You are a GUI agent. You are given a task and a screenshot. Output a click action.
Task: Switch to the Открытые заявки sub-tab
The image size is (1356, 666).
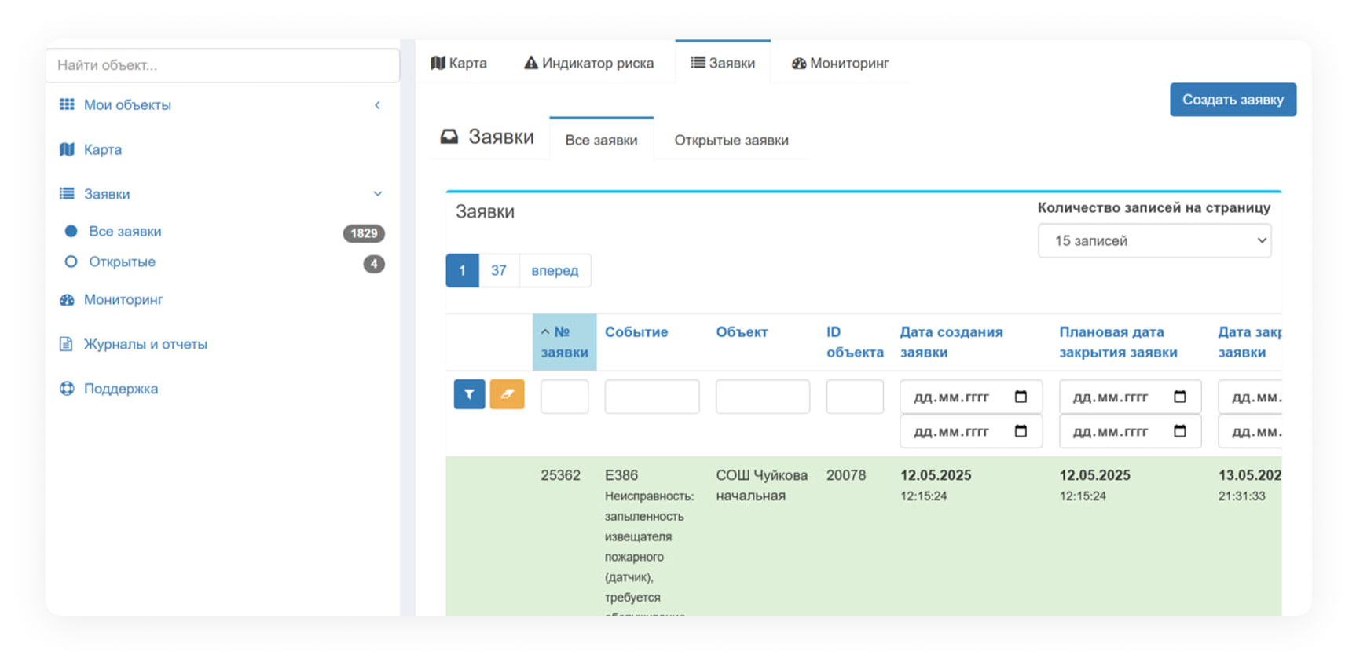[x=731, y=140]
